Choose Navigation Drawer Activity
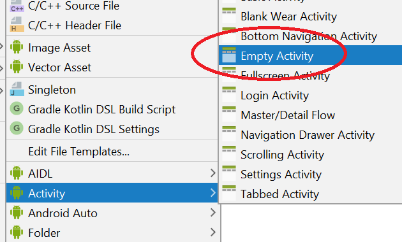The height and width of the screenshot is (242, 402). pos(310,134)
